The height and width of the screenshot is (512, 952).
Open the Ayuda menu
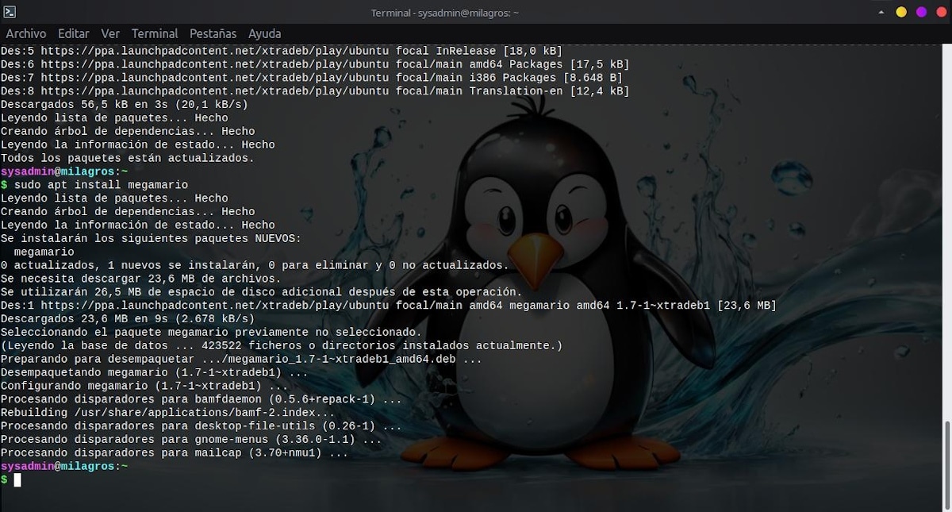click(265, 34)
